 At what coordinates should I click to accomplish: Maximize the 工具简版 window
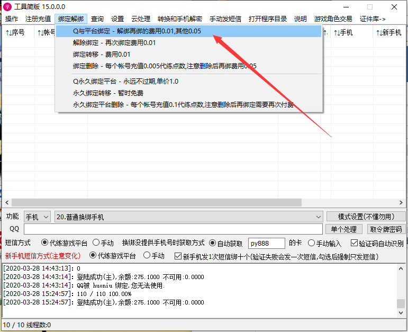[370, 7]
